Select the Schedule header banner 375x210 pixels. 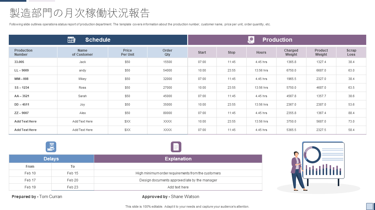[98, 40]
